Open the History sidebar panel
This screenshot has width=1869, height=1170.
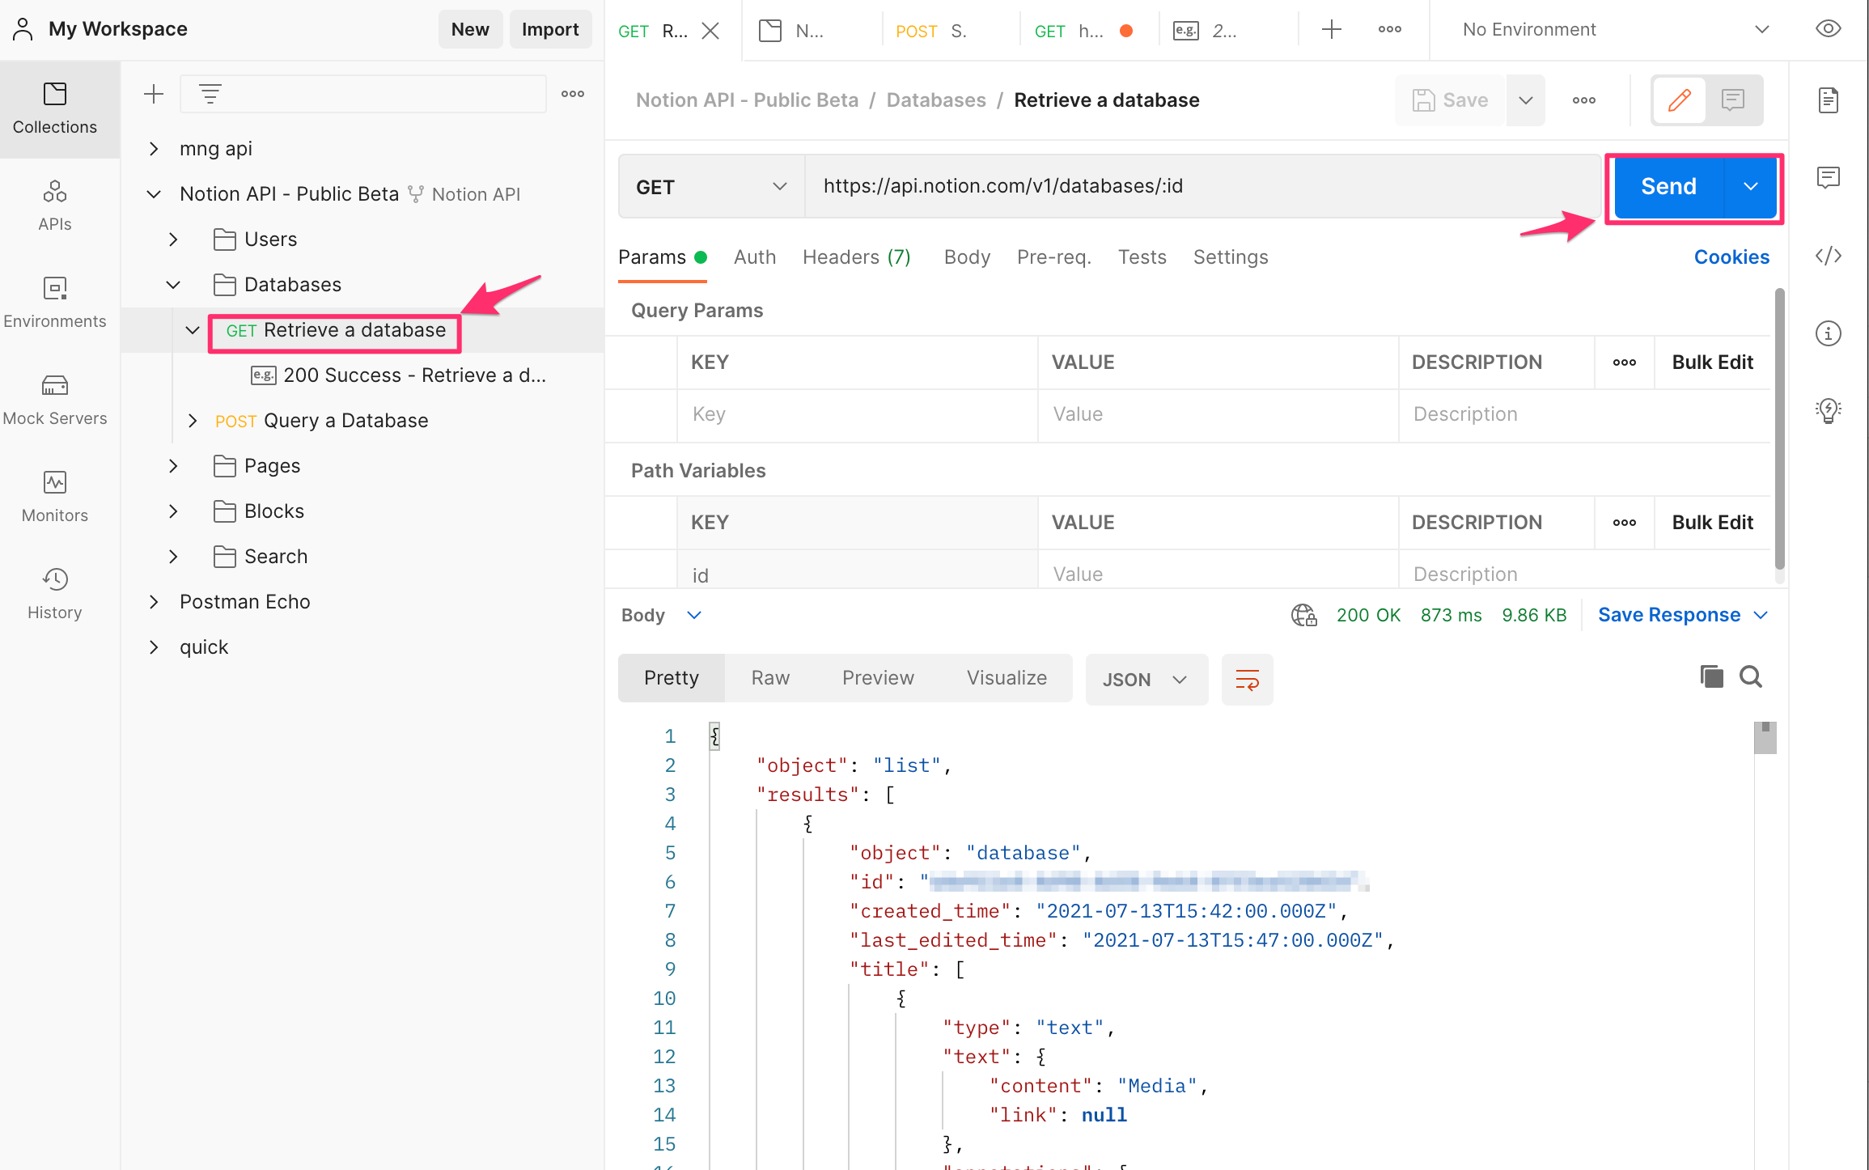click(x=54, y=594)
